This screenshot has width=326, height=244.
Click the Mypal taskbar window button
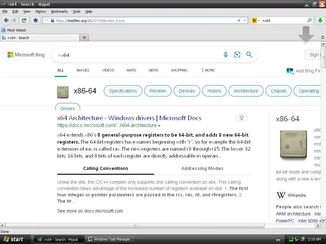pos(59,240)
